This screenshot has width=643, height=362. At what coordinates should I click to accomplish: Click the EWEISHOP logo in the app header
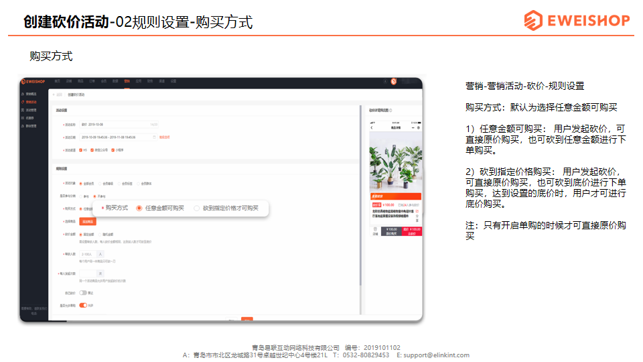click(33, 82)
